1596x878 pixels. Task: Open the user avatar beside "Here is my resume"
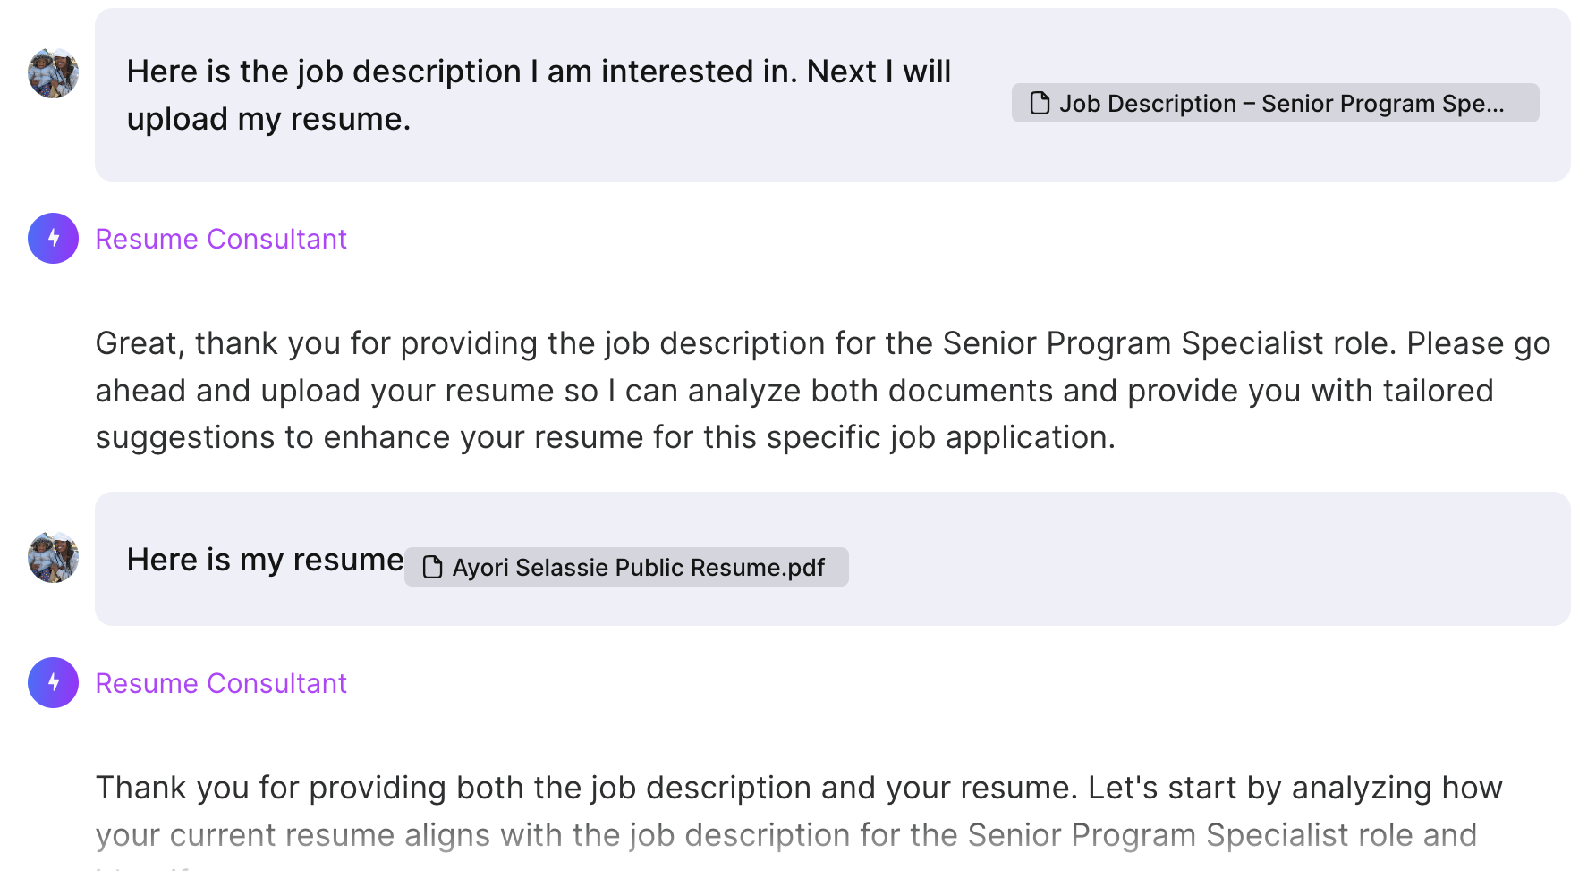[x=53, y=558]
